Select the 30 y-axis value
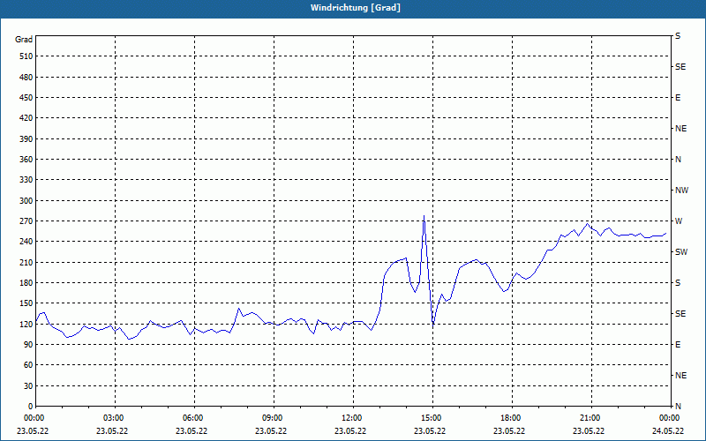Viewport: 706px width, 441px height. [x=28, y=386]
